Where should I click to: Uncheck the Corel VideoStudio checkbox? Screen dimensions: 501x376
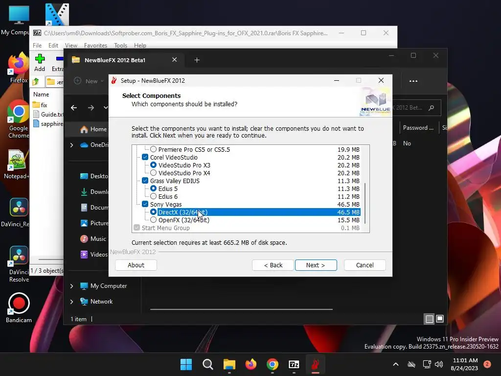(x=145, y=157)
